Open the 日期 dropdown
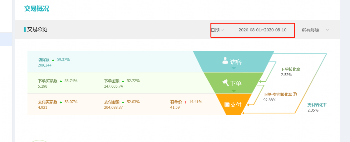 pos(218,30)
